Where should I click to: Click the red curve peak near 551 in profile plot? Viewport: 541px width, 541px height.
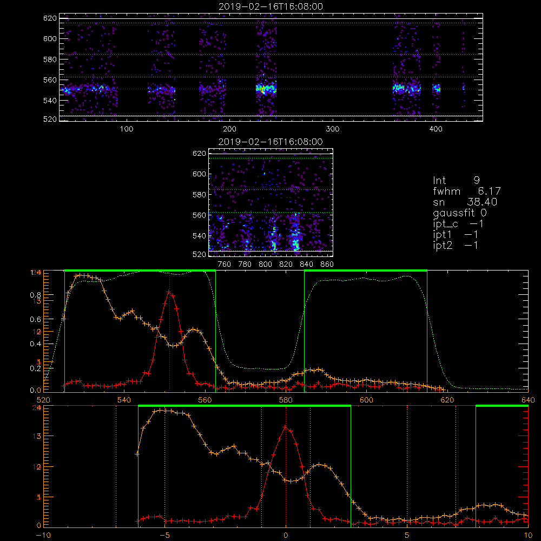169,292
